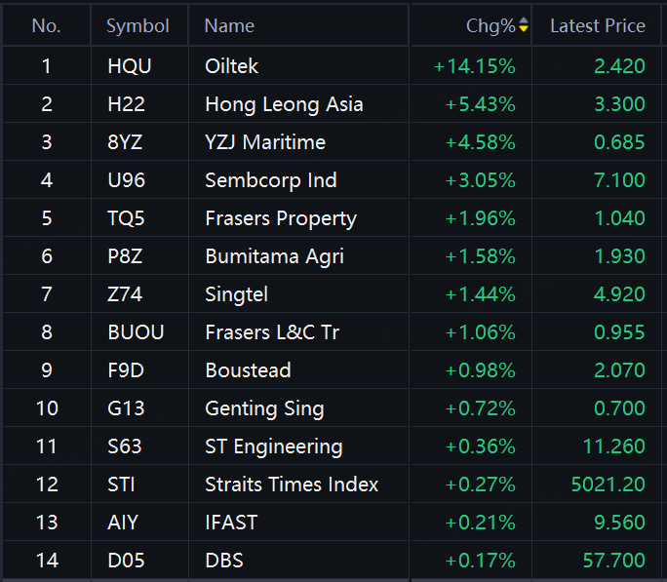Click the ST Engineering stock name
667x582 pixels.
pyautogui.click(x=273, y=446)
